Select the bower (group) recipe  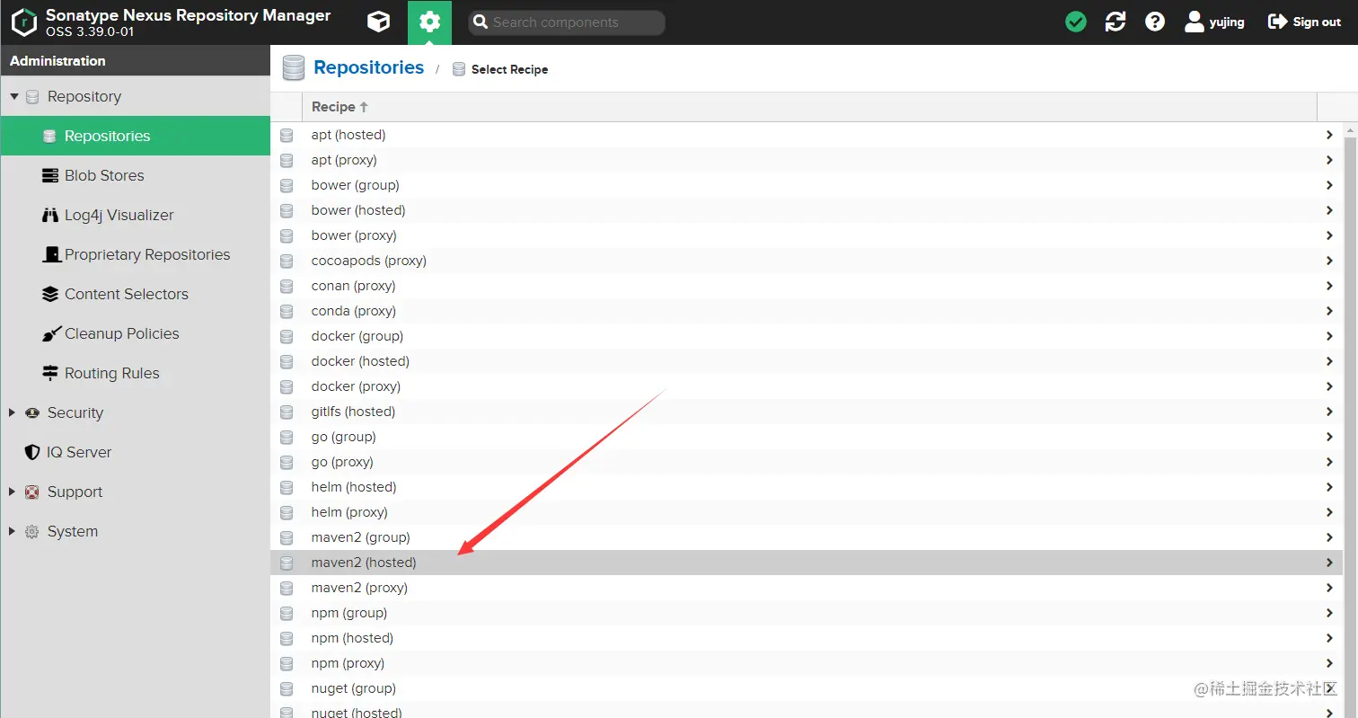[807, 185]
